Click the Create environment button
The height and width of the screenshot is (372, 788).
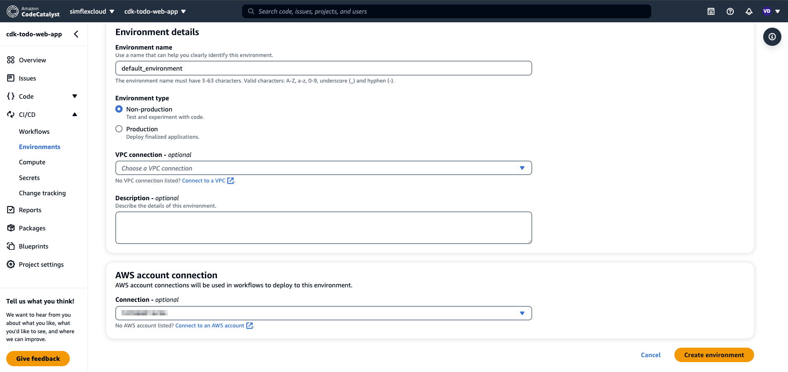click(714, 355)
